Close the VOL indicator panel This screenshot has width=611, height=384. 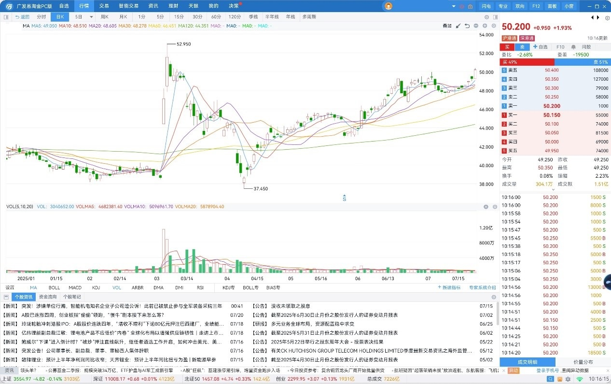coord(486,207)
